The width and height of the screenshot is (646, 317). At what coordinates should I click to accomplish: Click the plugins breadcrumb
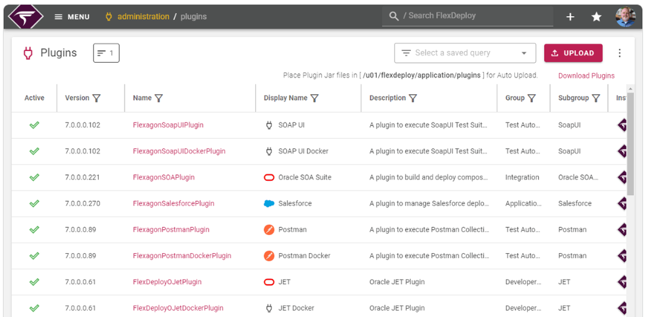194,17
